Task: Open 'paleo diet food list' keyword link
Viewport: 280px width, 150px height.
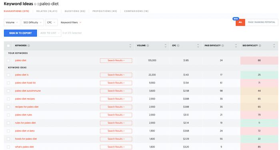Action: [x=25, y=83]
